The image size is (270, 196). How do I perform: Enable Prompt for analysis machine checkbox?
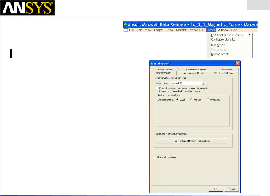157,88
